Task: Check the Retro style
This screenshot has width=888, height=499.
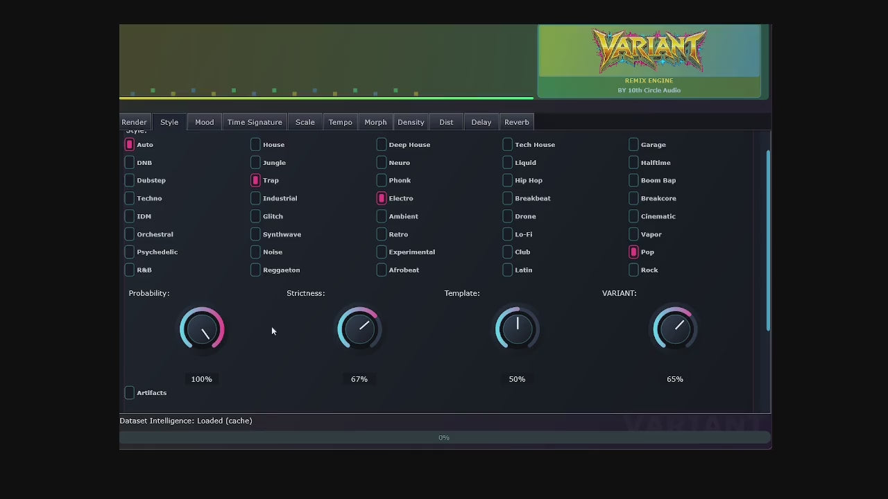Action: coord(382,234)
